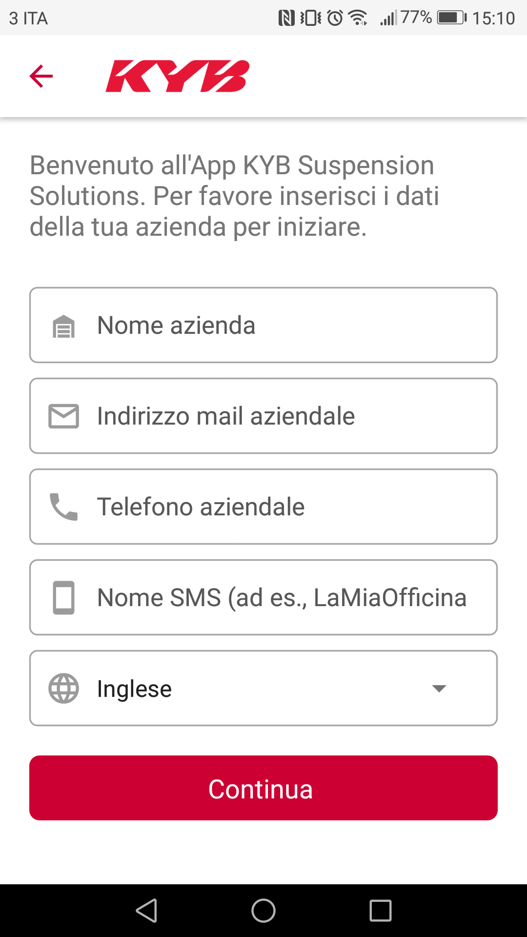Image resolution: width=527 pixels, height=937 pixels.
Task: Tap the envelope mail icon
Action: click(x=63, y=416)
